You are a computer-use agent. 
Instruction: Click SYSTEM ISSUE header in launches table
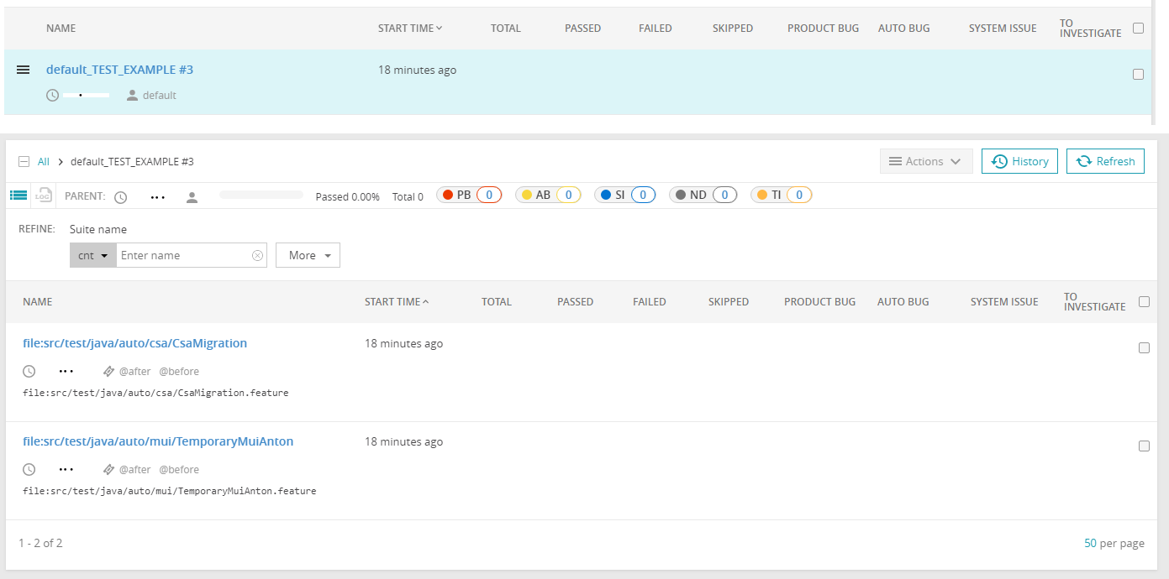click(x=1003, y=29)
